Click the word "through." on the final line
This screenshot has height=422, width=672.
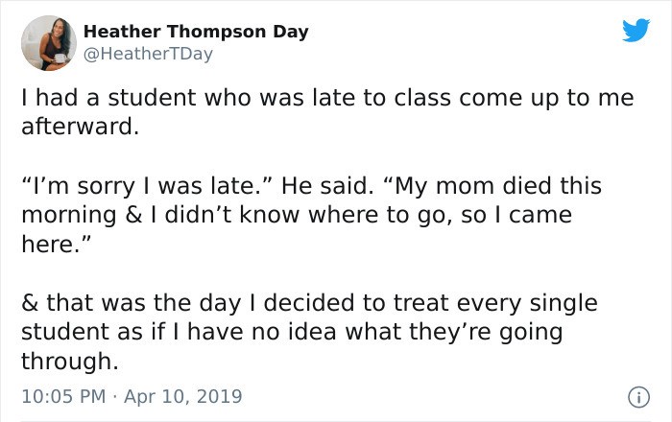(69, 362)
